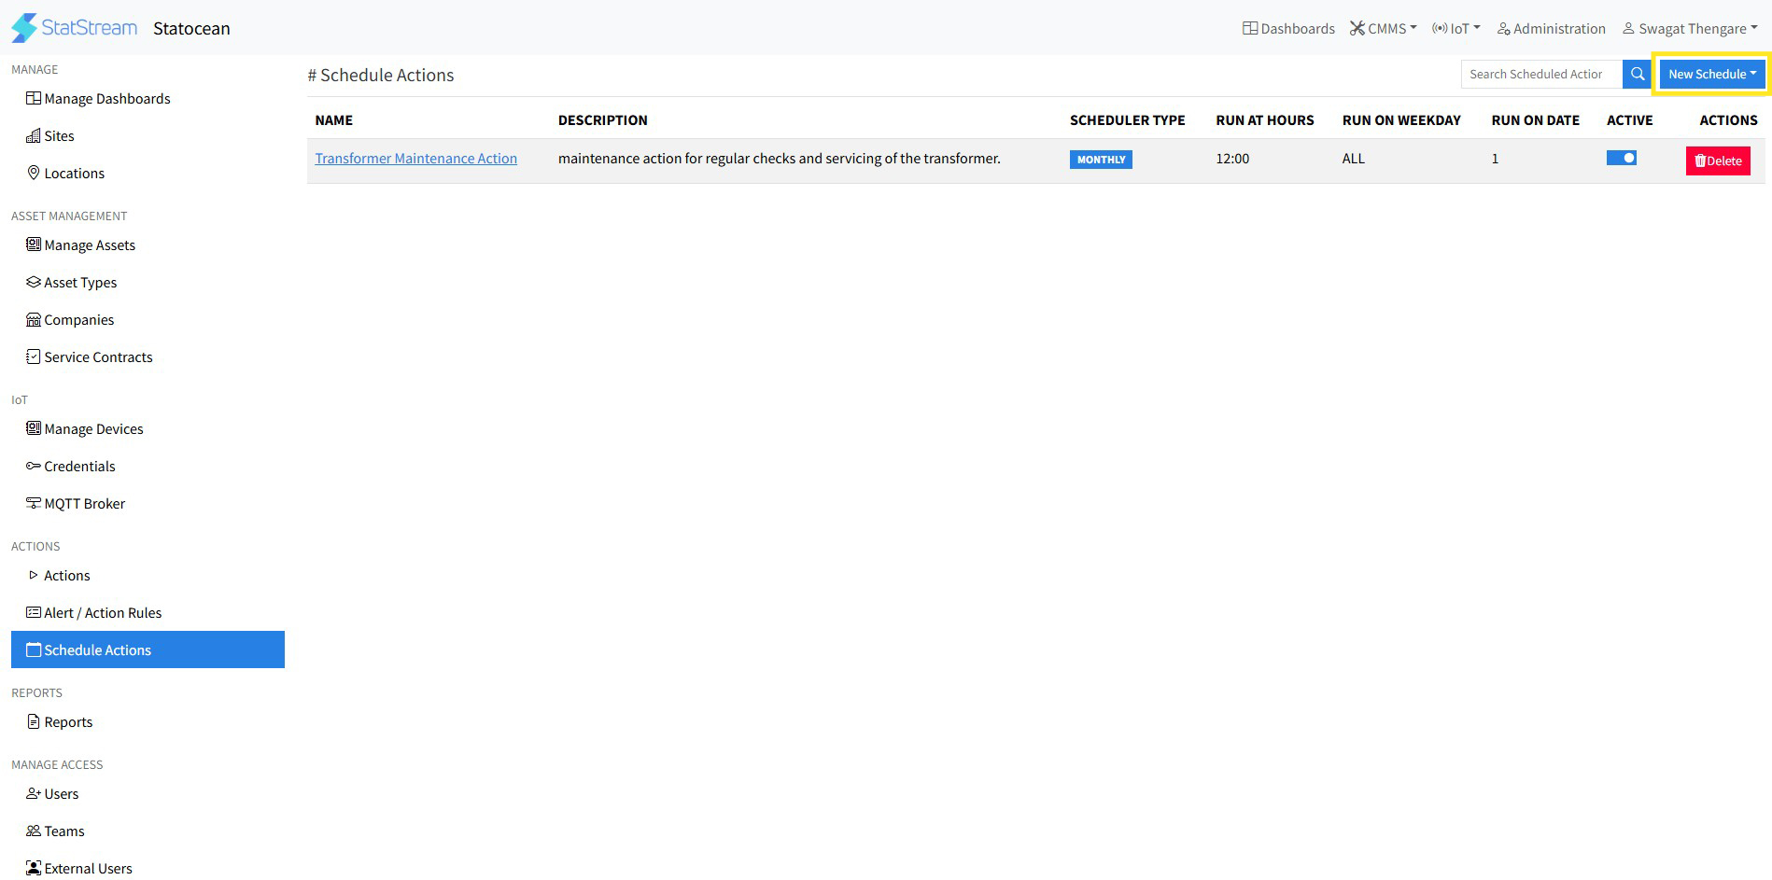
Task: Go to Dashboards in top navigation
Action: click(x=1288, y=29)
